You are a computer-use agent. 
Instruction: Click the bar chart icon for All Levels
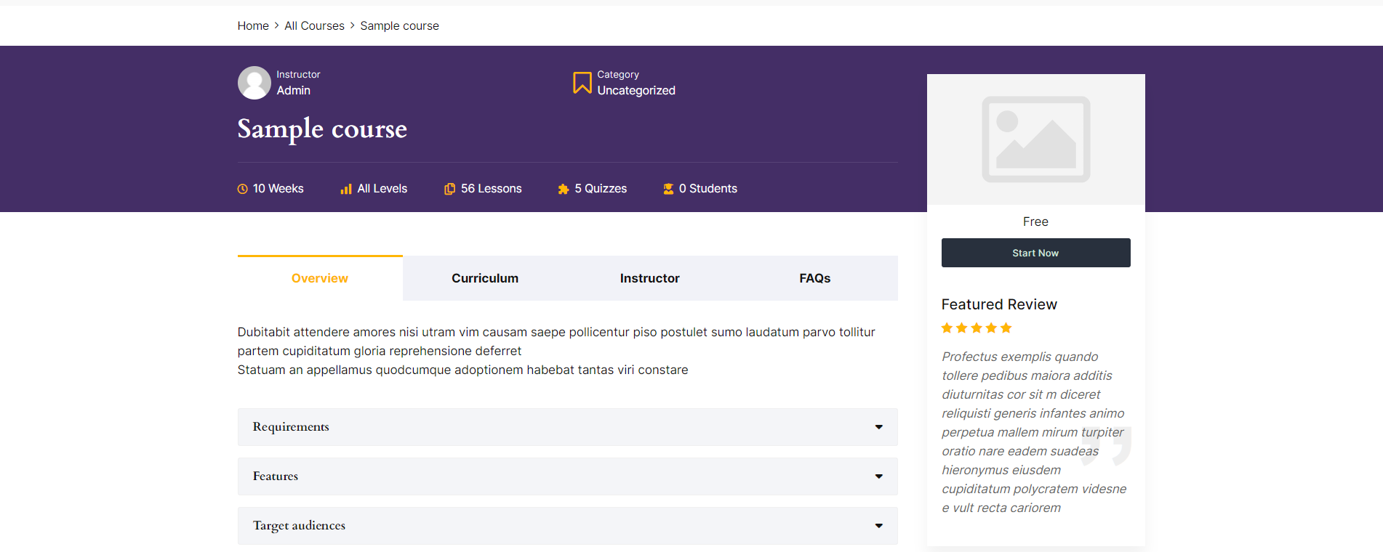(346, 189)
